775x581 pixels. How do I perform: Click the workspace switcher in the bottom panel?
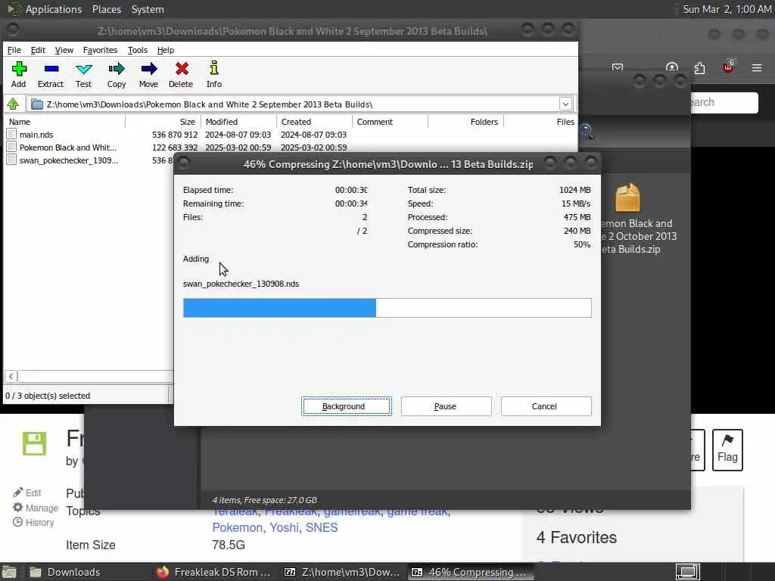(688, 572)
